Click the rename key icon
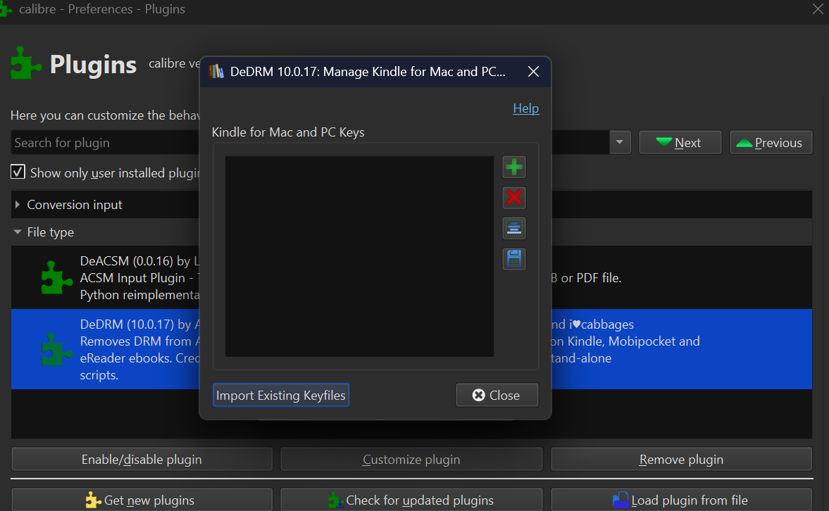Viewport: 829px width, 511px height. coord(514,228)
